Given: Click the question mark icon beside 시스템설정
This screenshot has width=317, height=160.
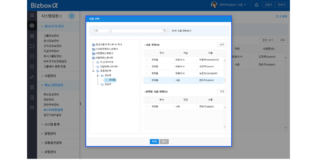Looking at the screenshot, I should 61,16.
